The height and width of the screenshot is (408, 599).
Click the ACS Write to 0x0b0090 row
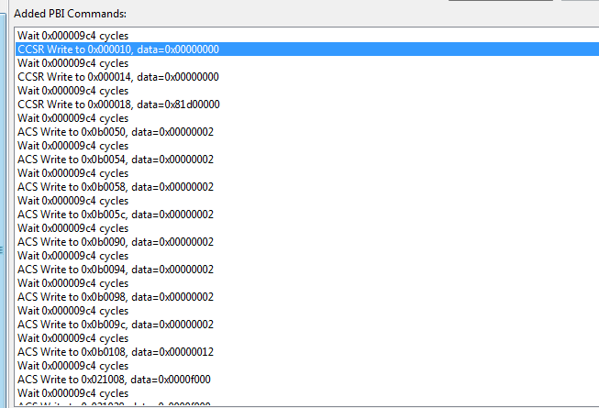[307, 242]
